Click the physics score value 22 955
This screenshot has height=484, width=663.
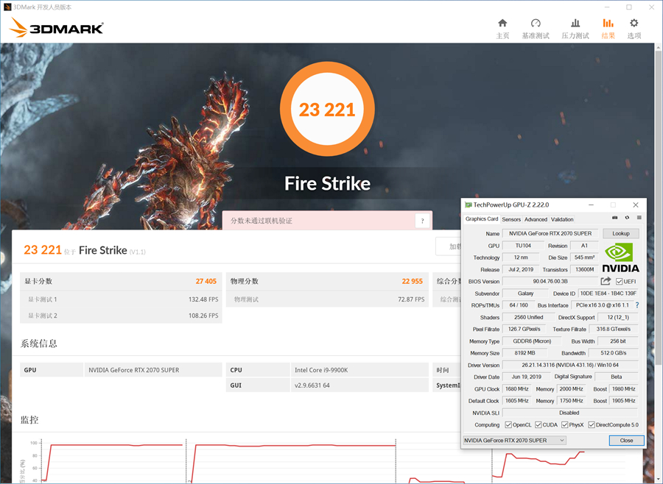tap(413, 281)
